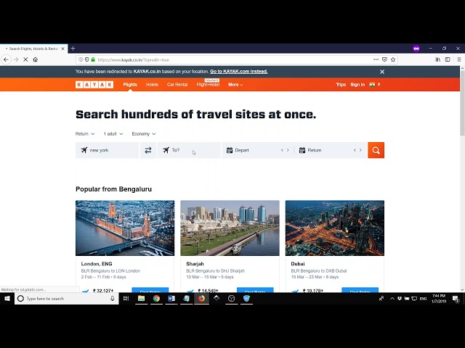The image size is (465, 348).
Task: Open page actions three-dots menu
Action: (x=376, y=59)
